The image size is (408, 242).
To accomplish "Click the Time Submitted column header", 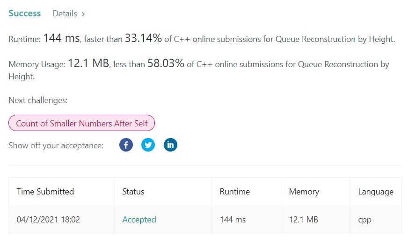I will pyautogui.click(x=45, y=192).
